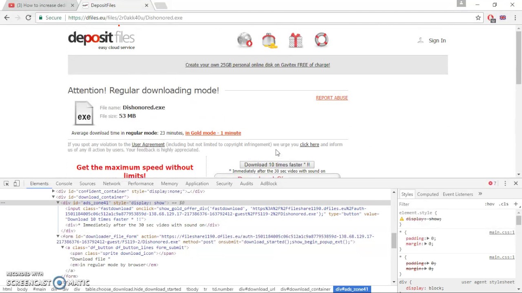Open the User Agreement link
Screen dimensions: 522x293
point(148,144)
